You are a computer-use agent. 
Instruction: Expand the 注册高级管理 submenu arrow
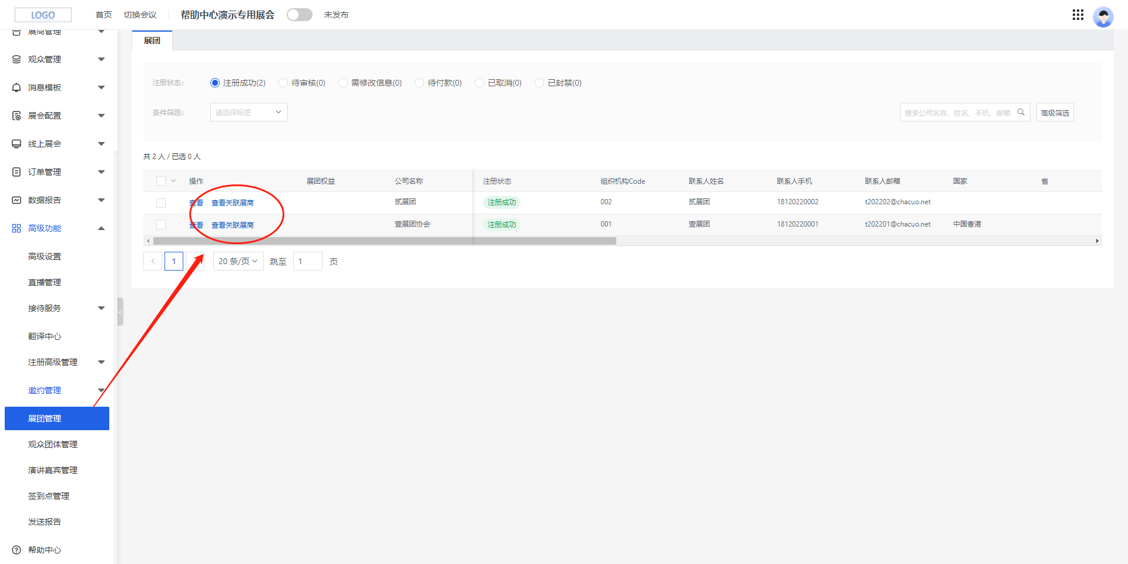pyautogui.click(x=101, y=362)
